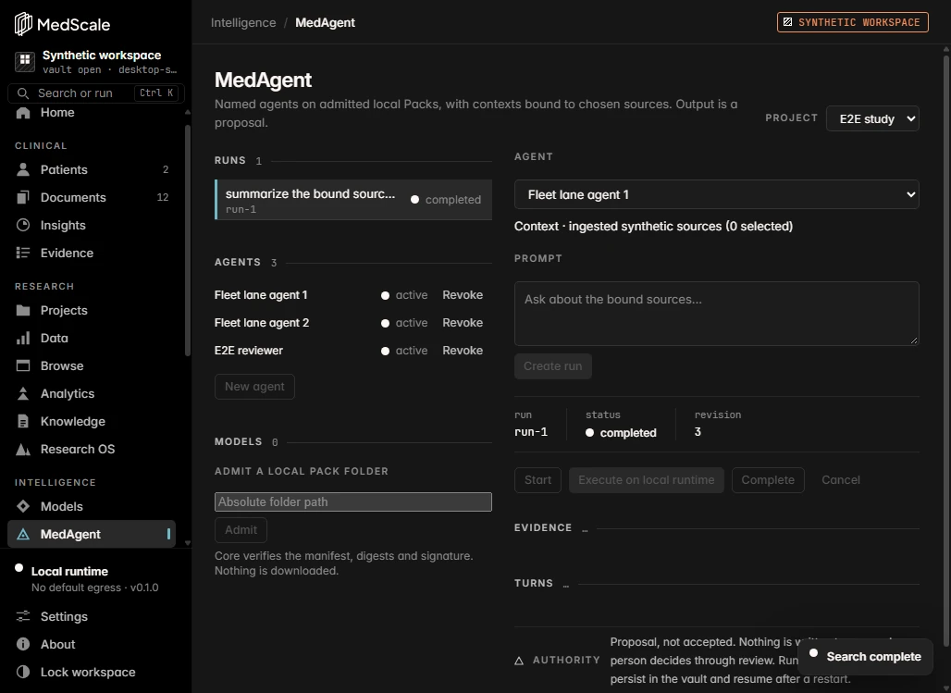Open the Synthetic workspace grid icon
Screen dimensions: 951x693
tap(25, 61)
